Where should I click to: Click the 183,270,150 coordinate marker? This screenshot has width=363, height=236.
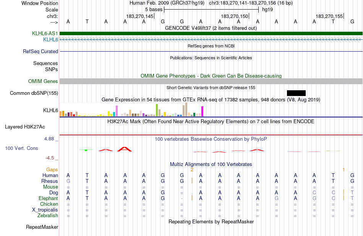(235, 16)
